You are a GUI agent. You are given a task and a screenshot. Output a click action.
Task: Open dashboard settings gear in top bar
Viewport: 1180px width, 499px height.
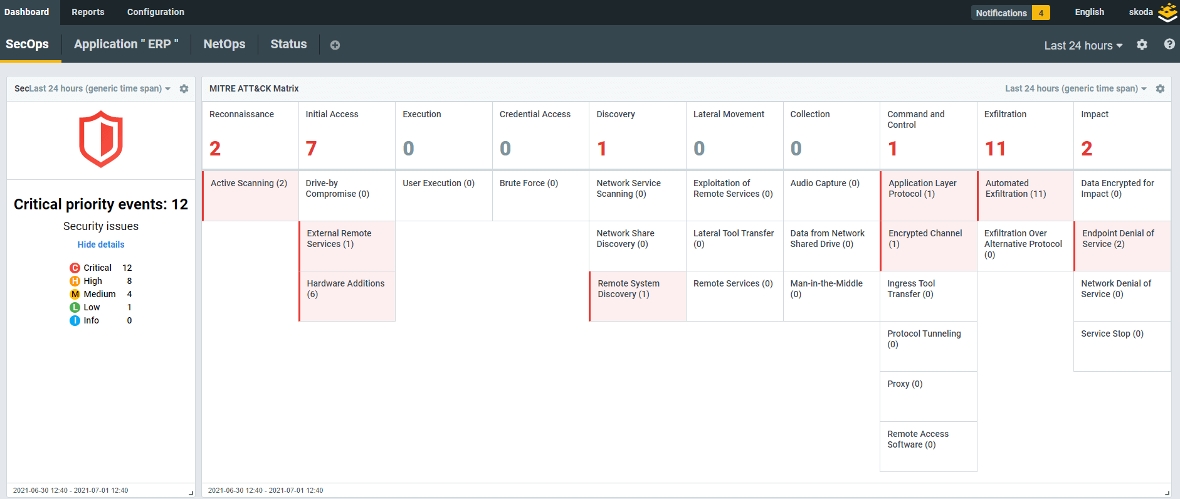(x=1142, y=45)
